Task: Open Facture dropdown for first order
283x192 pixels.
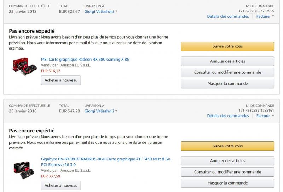Action: coord(264,16)
